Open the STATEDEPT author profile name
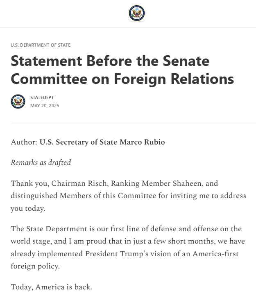 point(42,97)
